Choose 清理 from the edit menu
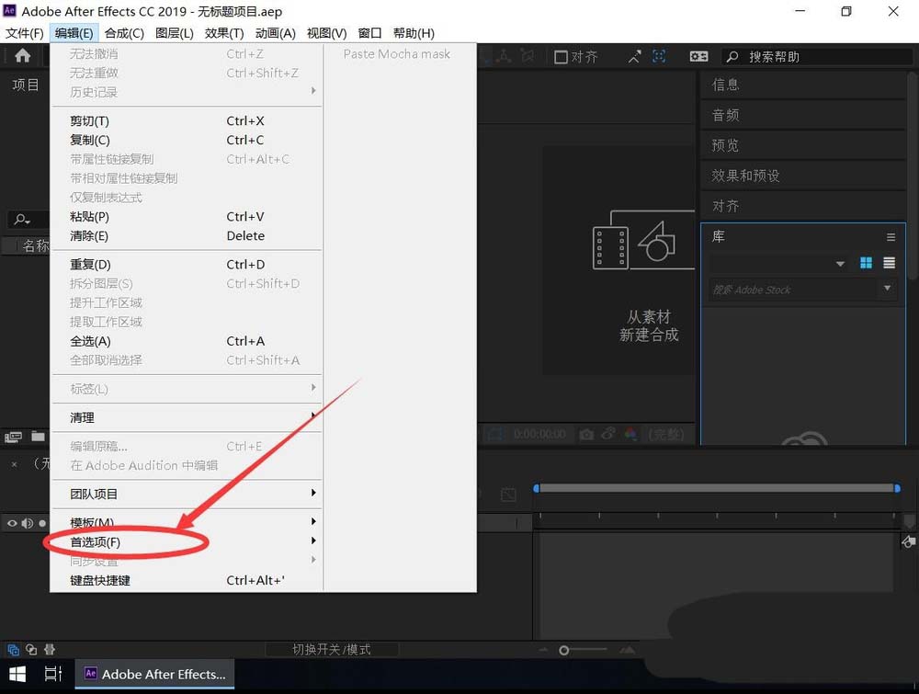This screenshot has height=694, width=919. click(187, 417)
